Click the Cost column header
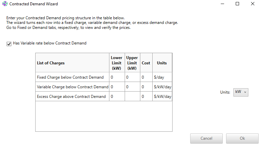Image resolution: width=260 pixels, height=145 pixels. coord(146,63)
